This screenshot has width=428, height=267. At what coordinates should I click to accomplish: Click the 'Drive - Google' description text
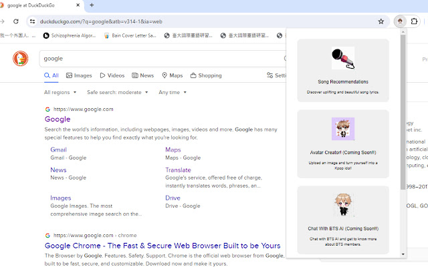[x=183, y=206]
